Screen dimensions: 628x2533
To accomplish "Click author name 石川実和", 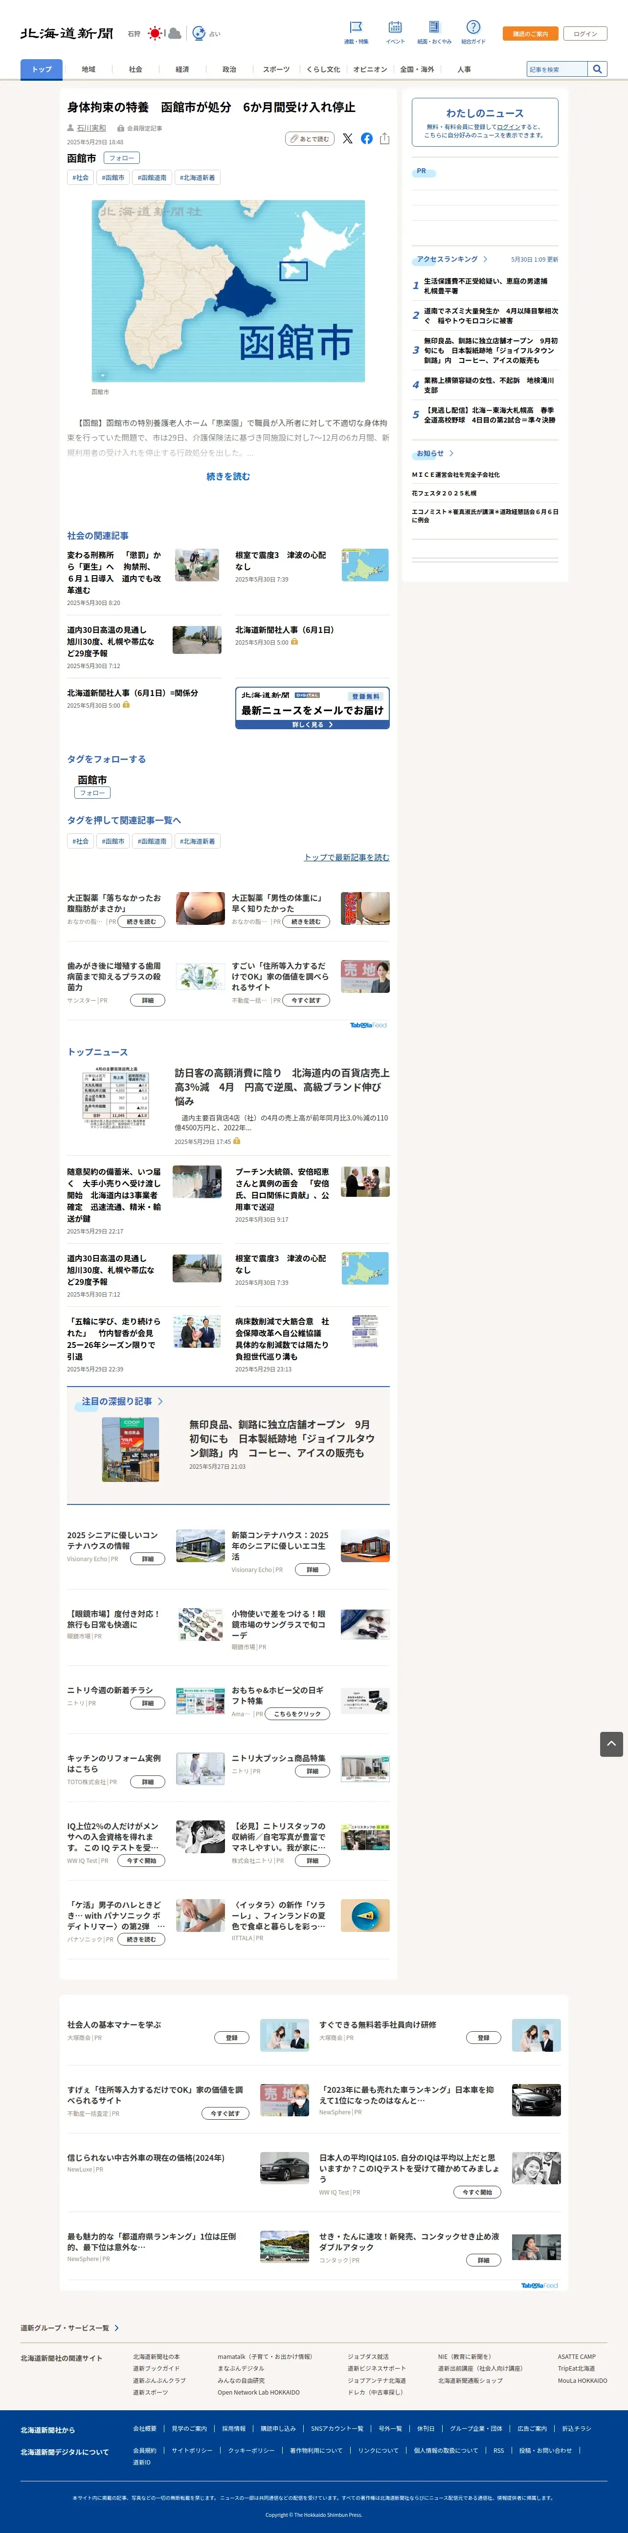I will (x=91, y=128).
